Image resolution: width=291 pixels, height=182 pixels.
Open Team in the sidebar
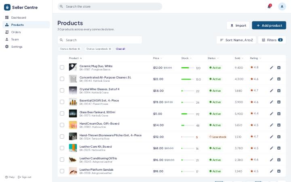tap(26, 39)
